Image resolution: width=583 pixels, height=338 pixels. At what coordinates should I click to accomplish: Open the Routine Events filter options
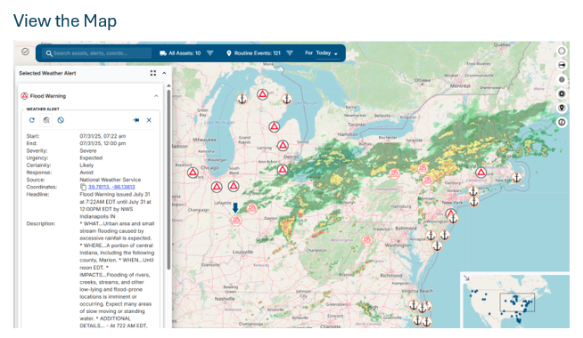tap(290, 53)
